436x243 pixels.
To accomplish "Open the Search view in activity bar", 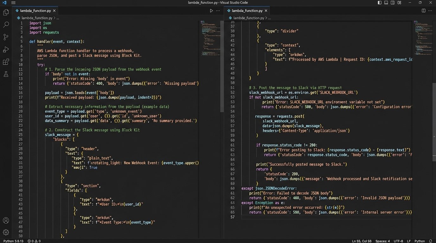I will (x=6, y=25).
